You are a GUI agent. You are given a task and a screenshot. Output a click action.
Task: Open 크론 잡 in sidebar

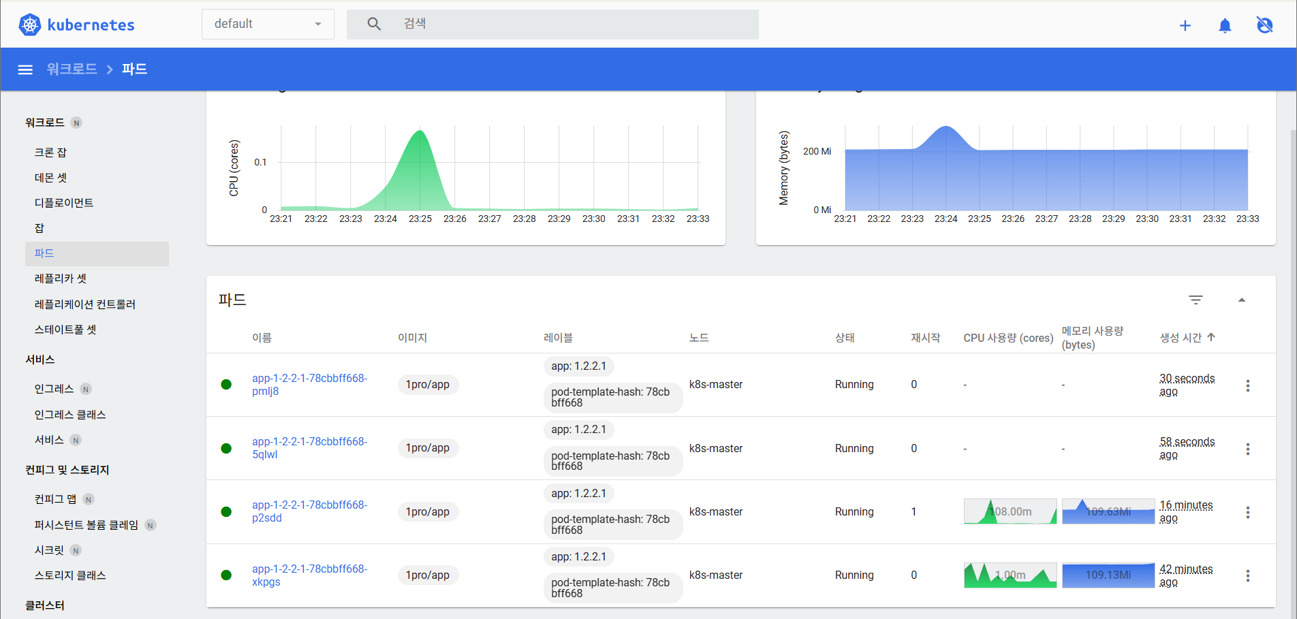tap(50, 153)
